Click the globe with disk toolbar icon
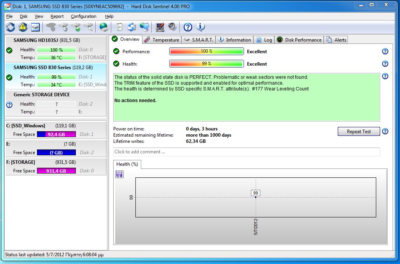Image resolution: width=400 pixels, height=264 pixels. click(x=104, y=27)
